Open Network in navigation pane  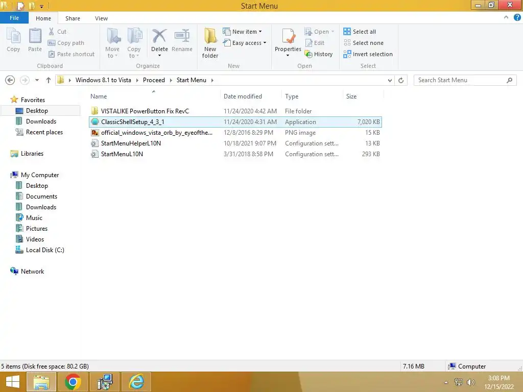pyautogui.click(x=32, y=272)
